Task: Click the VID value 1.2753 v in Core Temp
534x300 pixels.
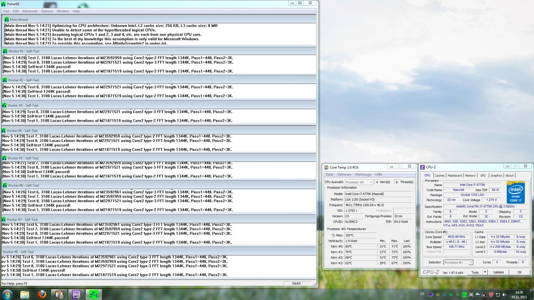Action: pos(354,210)
